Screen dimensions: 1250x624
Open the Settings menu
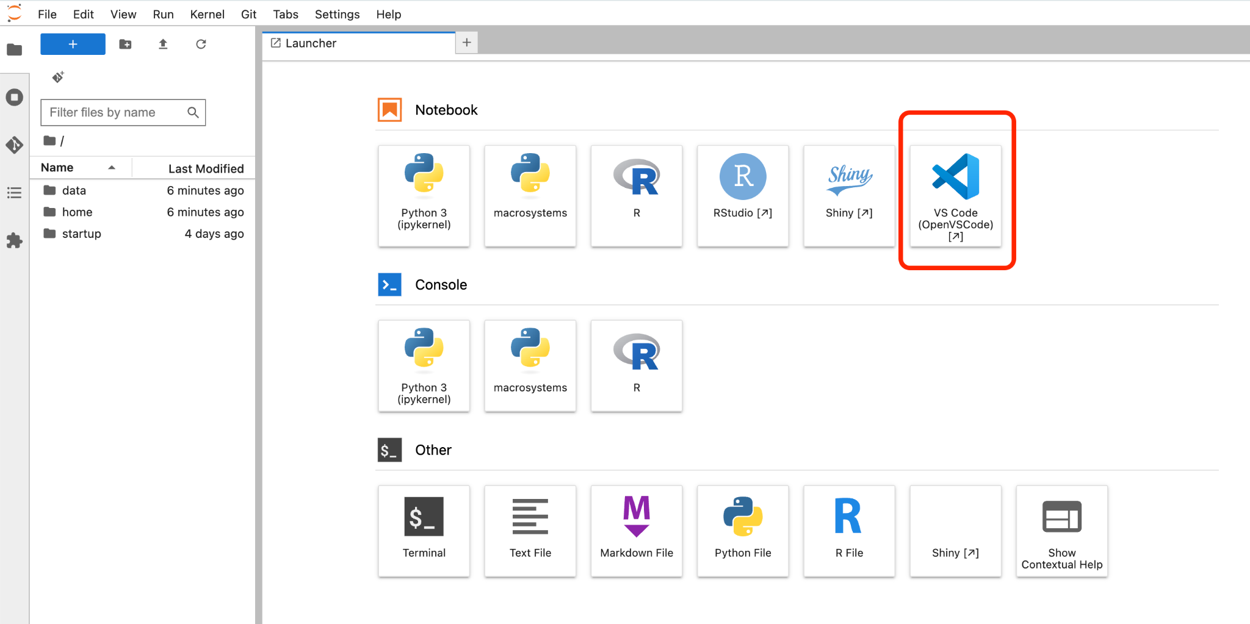337,14
